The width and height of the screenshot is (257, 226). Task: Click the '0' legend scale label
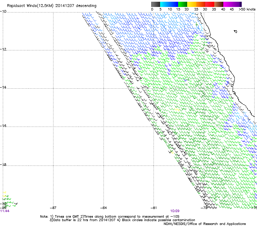pos(152,9)
